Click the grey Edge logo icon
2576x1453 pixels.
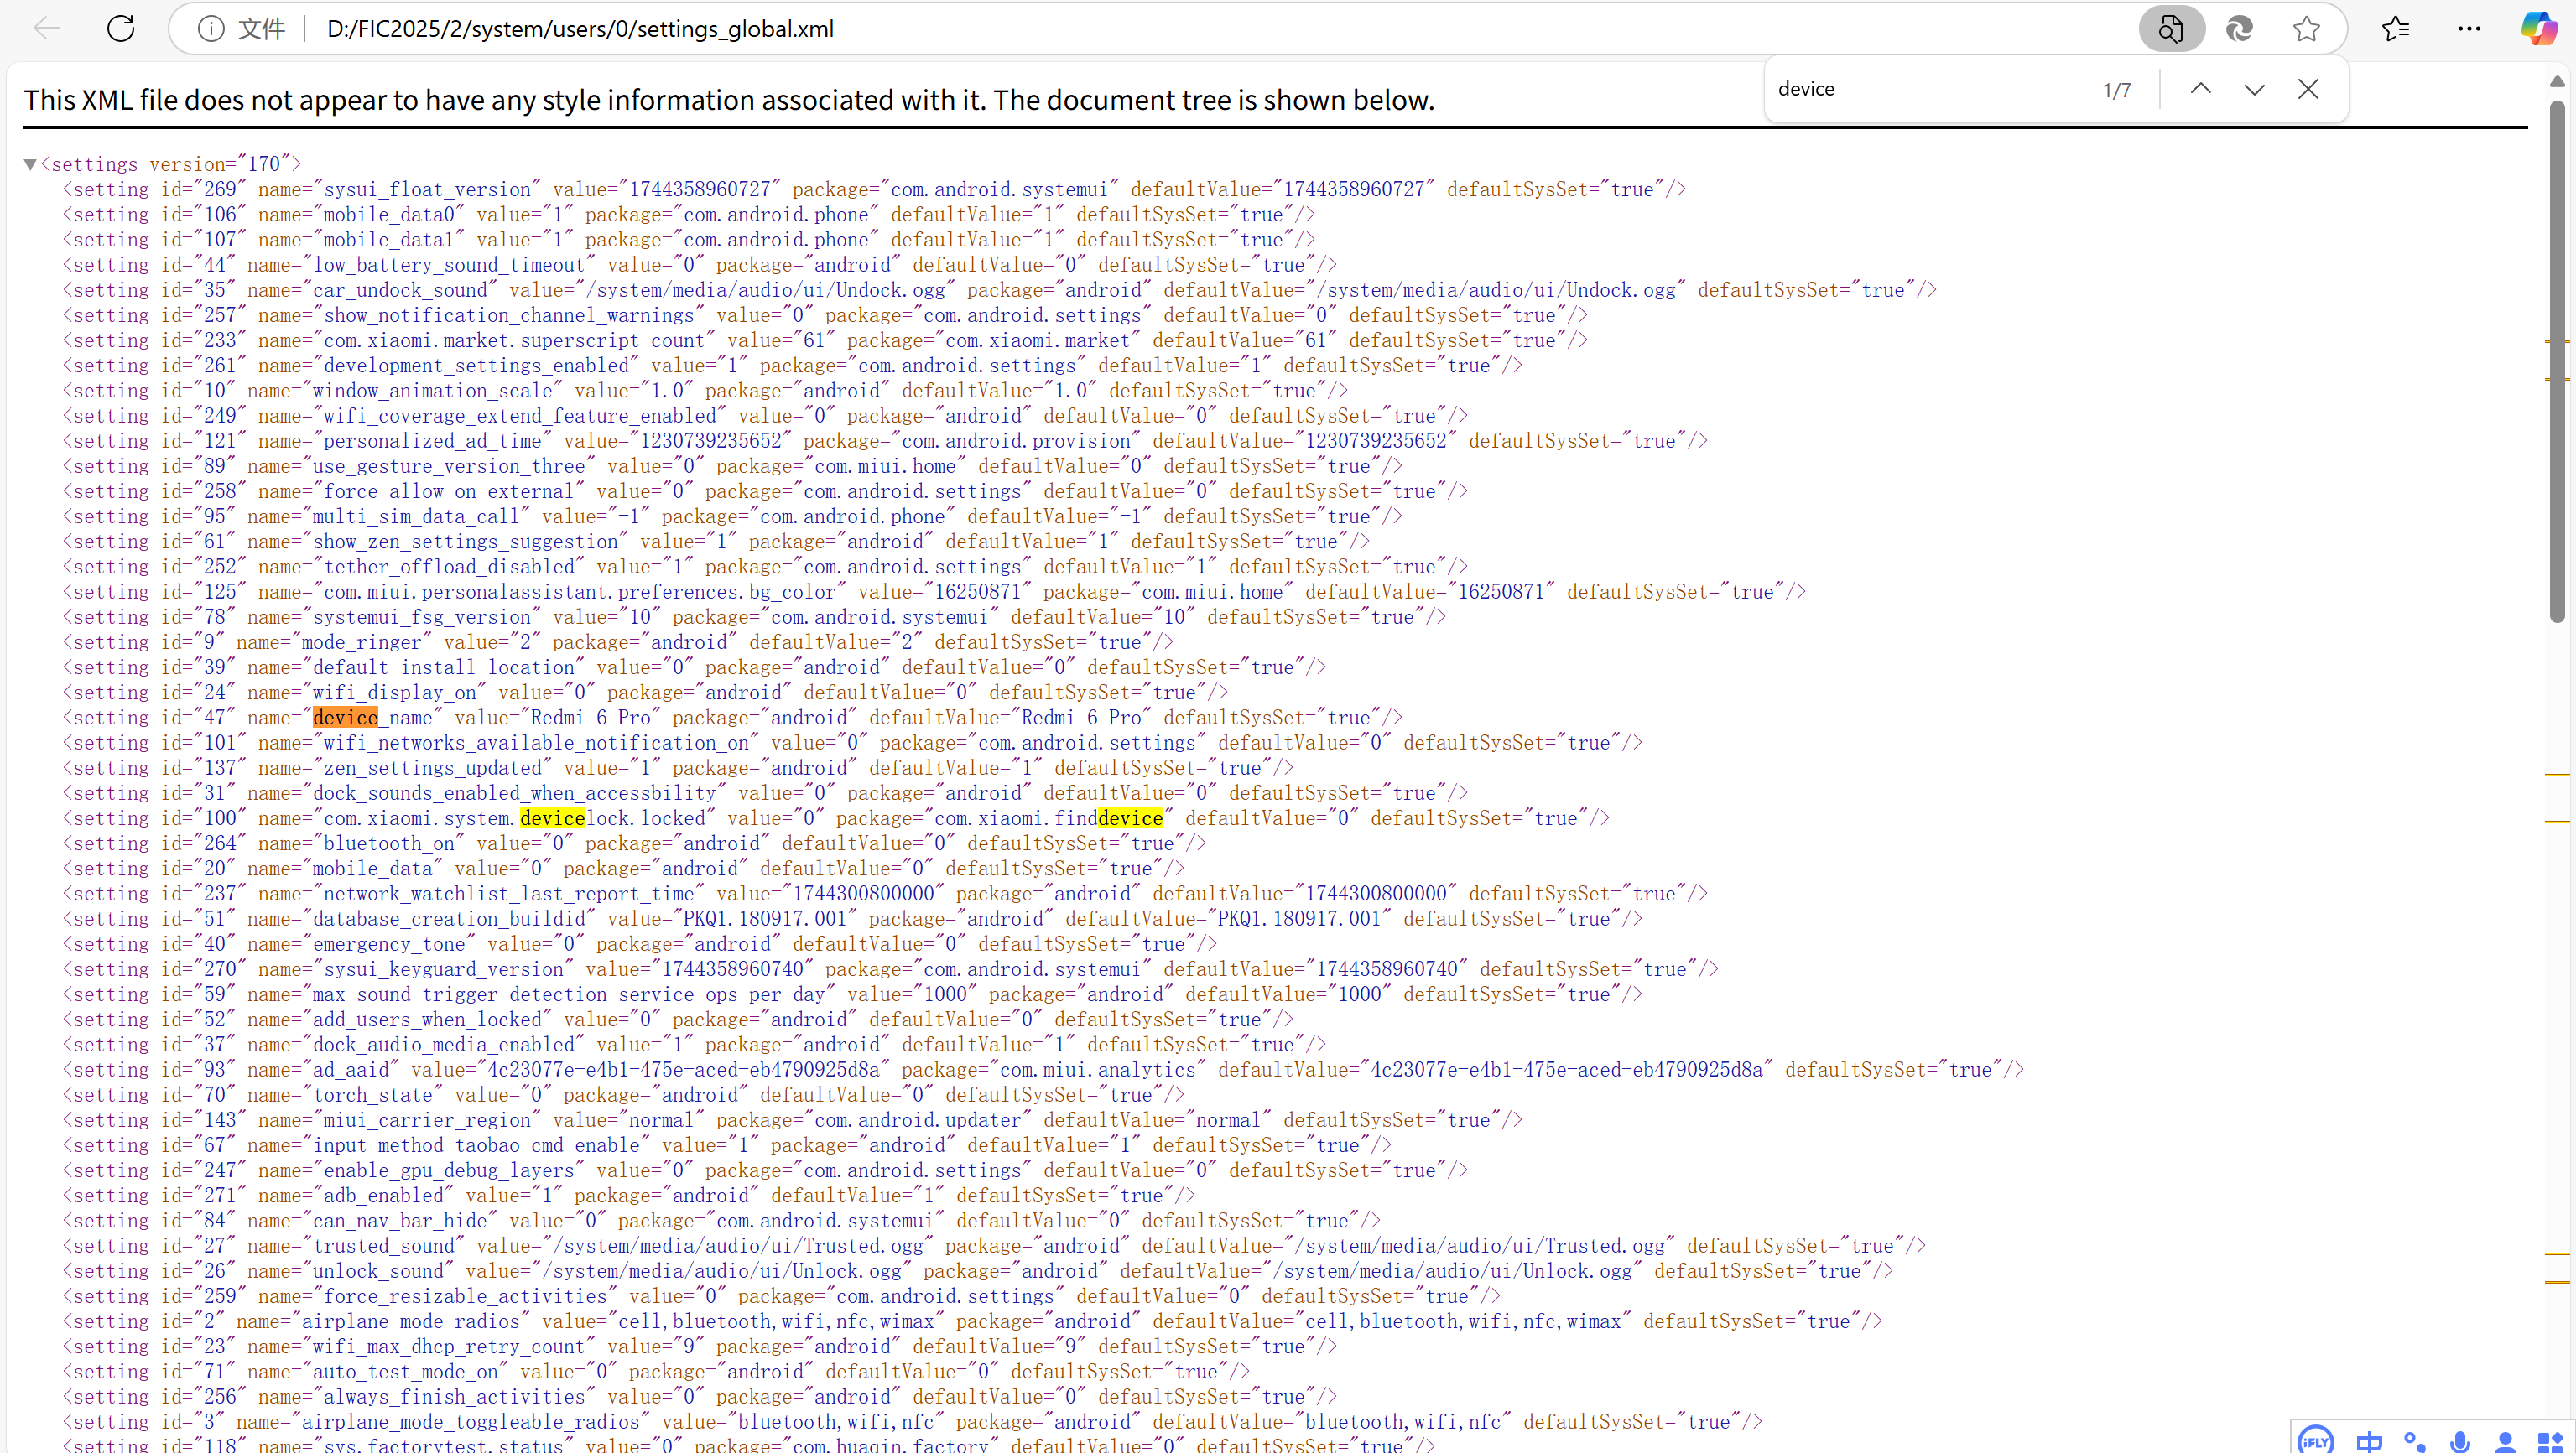[x=2239, y=28]
